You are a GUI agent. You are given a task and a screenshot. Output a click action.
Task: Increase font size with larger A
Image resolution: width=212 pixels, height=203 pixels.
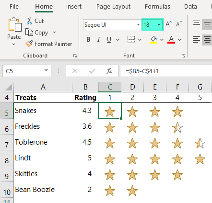pyautogui.click(x=168, y=24)
